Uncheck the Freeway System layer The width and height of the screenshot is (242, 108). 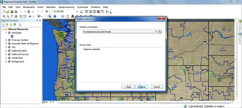pyautogui.click(x=9, y=40)
